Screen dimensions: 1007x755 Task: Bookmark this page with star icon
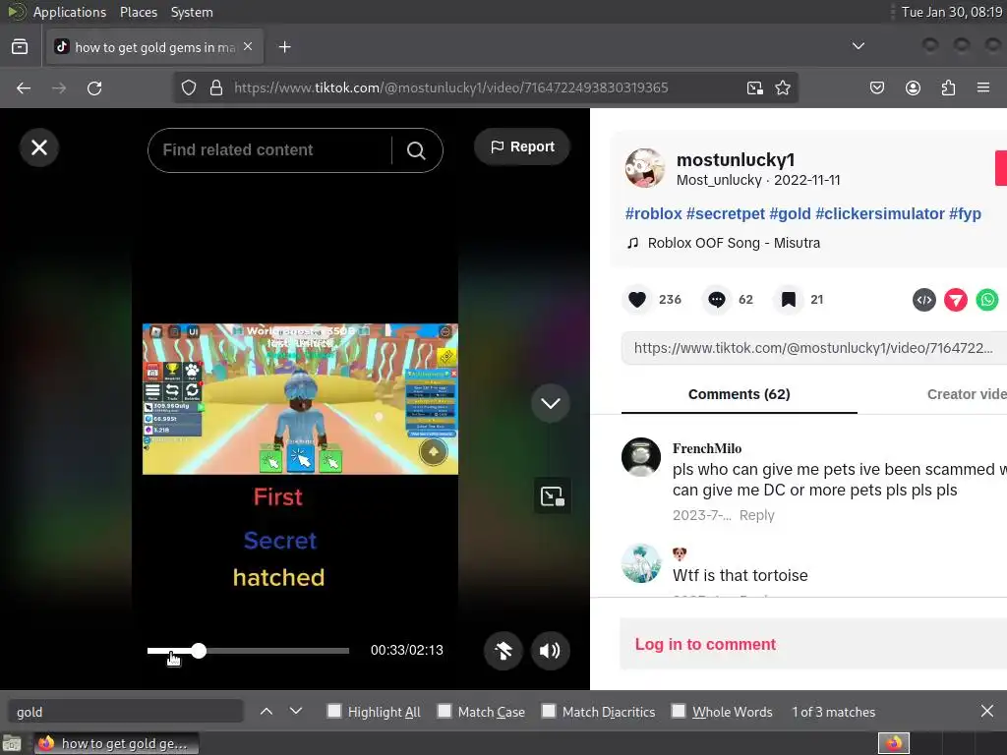[782, 87]
